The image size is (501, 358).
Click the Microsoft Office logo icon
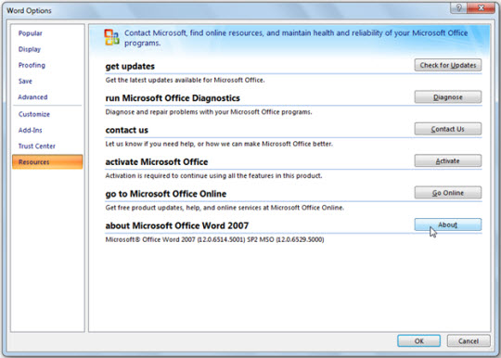click(112, 37)
